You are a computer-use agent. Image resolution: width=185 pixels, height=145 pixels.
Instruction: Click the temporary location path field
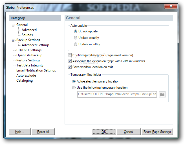pos(117,94)
